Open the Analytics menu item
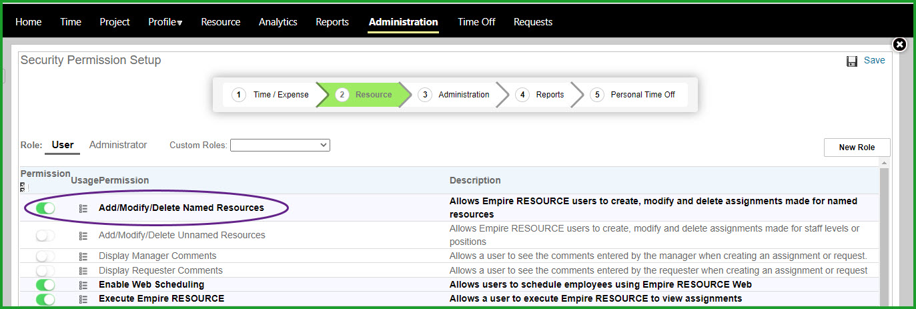 click(278, 22)
